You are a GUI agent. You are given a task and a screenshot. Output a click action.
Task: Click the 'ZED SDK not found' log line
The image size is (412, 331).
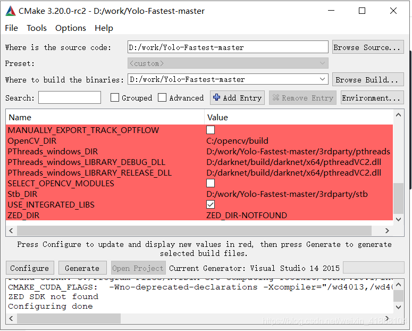[53, 296]
